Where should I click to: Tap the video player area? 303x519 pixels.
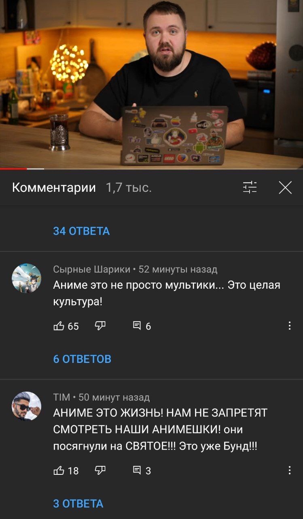[151, 84]
